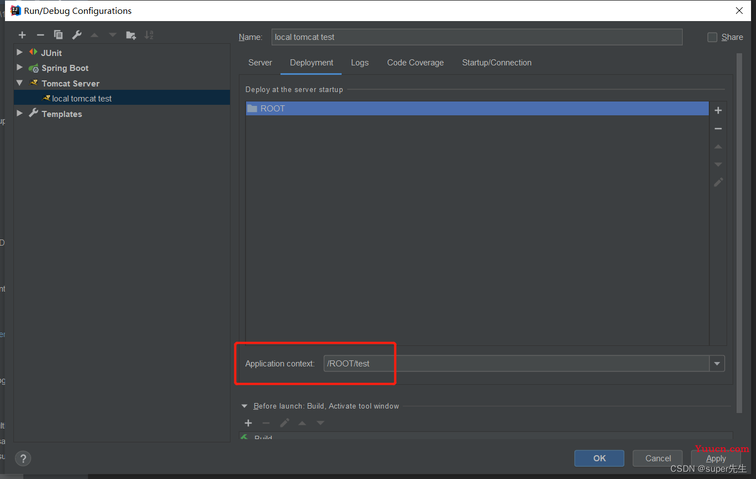This screenshot has height=479, width=756.
Task: Move configuration down in left toolbar
Action: click(113, 35)
